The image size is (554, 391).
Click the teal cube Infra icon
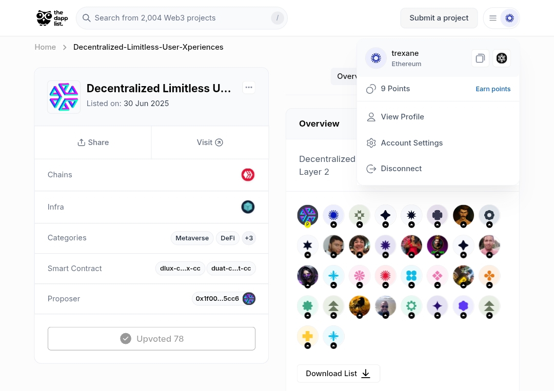coord(248,207)
